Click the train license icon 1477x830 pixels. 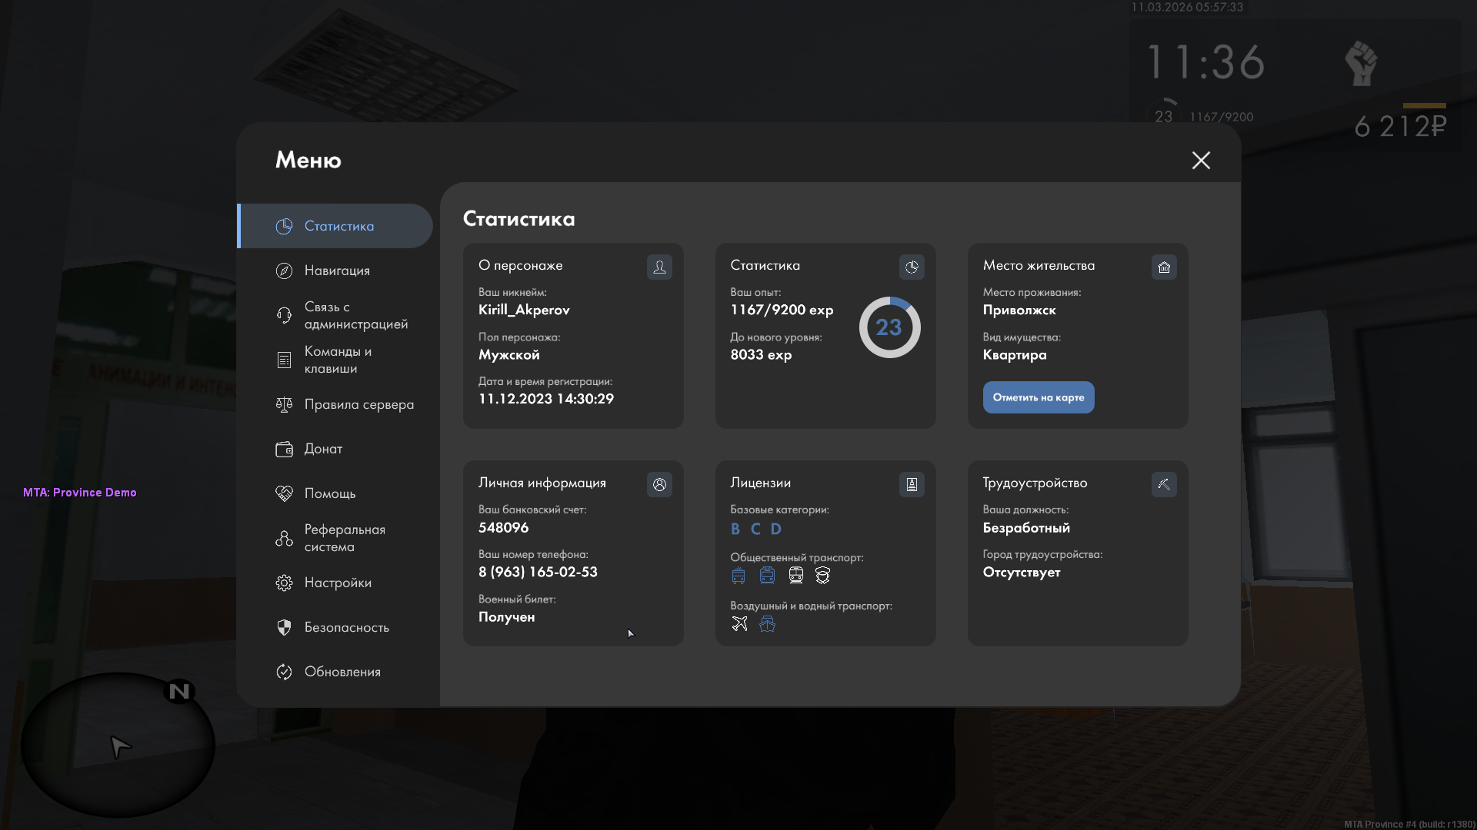pos(795,575)
